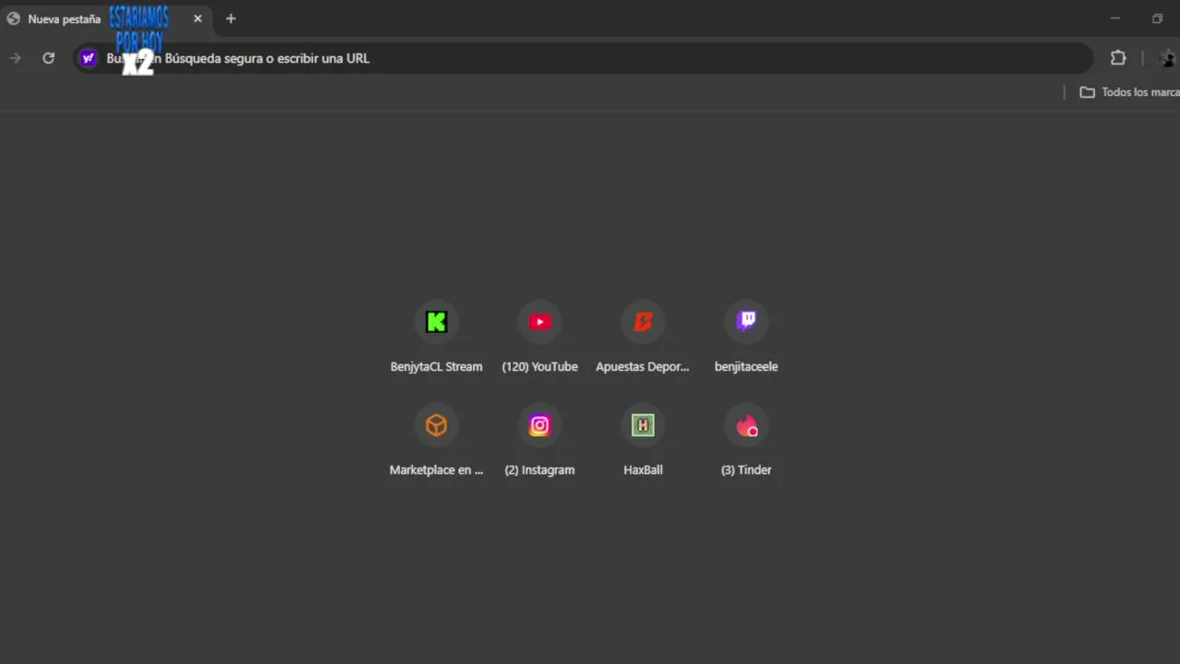
Task: Open the profile avatar menu
Action: tap(1168, 58)
